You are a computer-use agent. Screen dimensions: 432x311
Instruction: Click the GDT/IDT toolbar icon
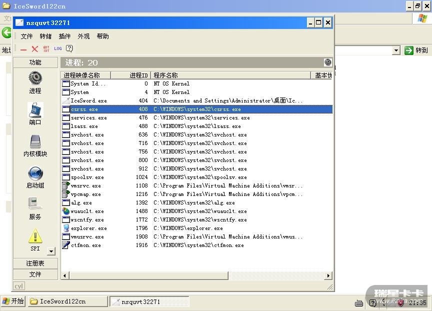coord(46,49)
